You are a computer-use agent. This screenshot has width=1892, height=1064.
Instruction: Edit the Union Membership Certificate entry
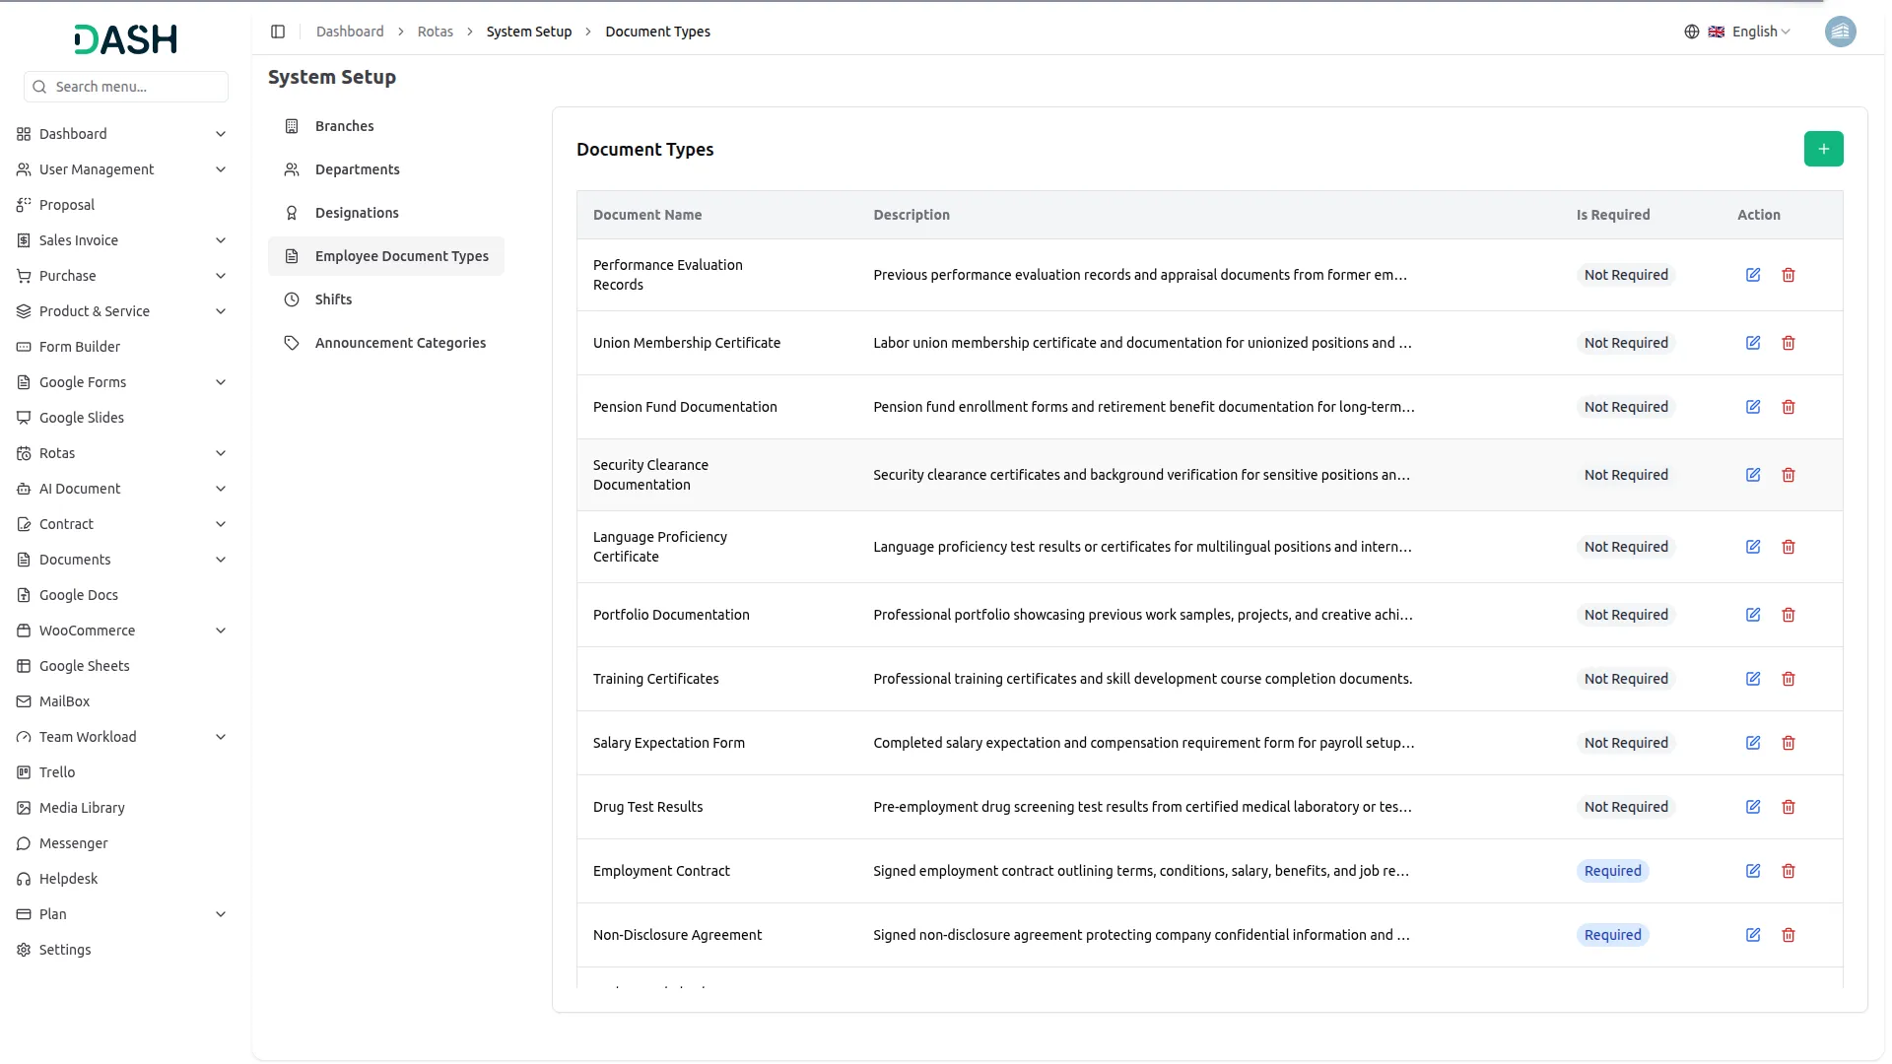coord(1753,343)
